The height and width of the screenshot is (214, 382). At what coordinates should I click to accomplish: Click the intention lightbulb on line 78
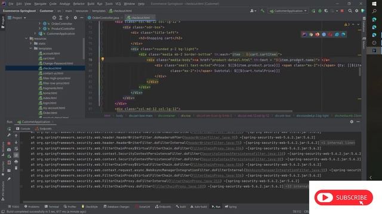point(103,59)
